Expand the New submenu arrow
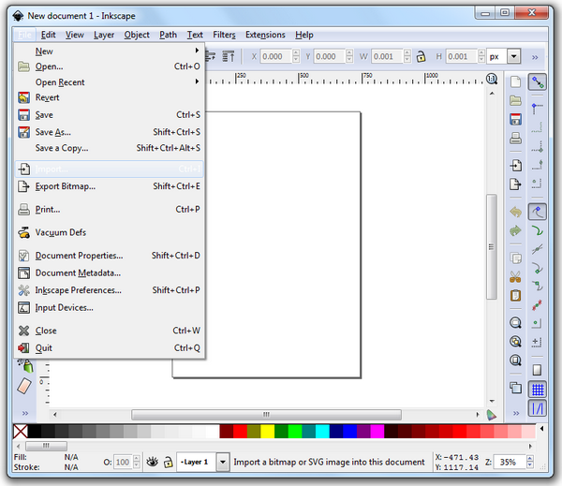 pyautogui.click(x=197, y=51)
